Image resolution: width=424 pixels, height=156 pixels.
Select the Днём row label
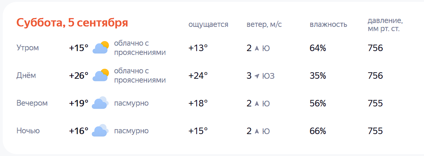(x=26, y=76)
